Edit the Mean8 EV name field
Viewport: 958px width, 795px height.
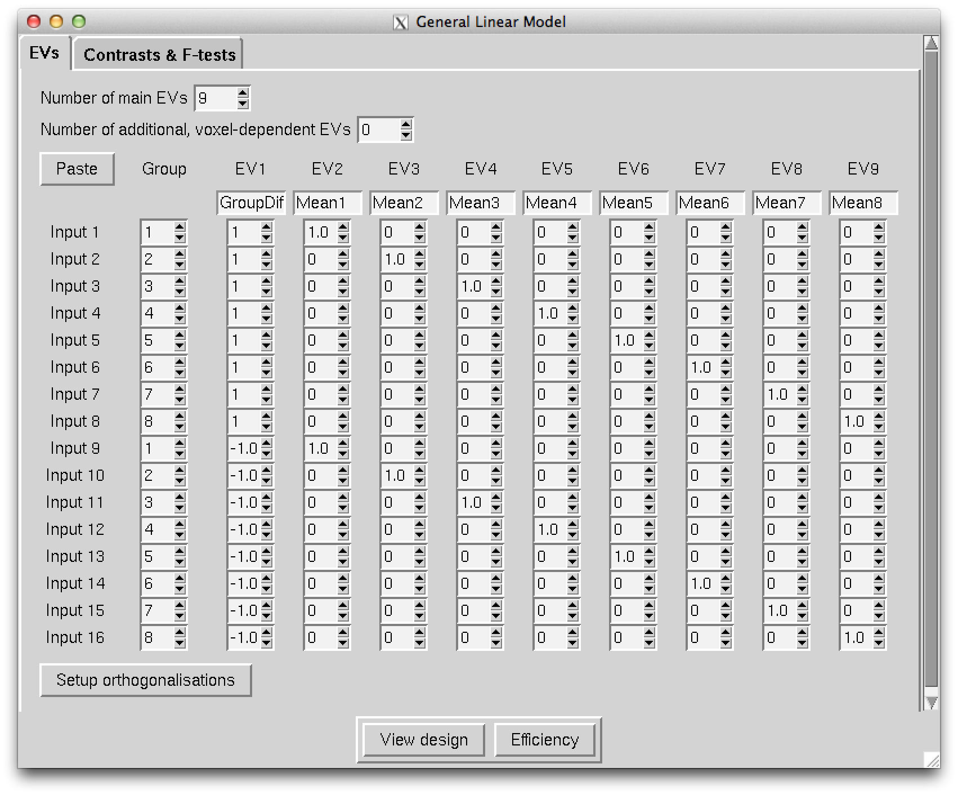coord(863,203)
